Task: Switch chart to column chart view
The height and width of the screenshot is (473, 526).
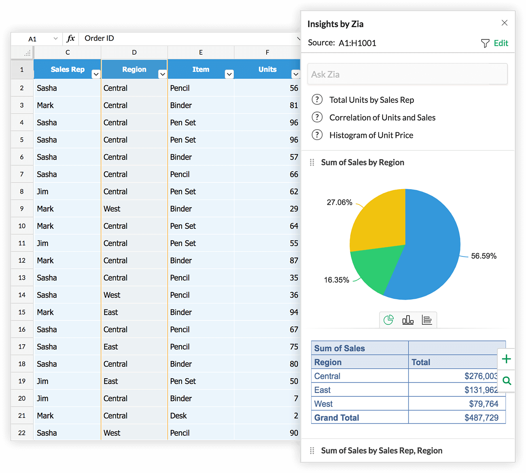Action: point(408,320)
